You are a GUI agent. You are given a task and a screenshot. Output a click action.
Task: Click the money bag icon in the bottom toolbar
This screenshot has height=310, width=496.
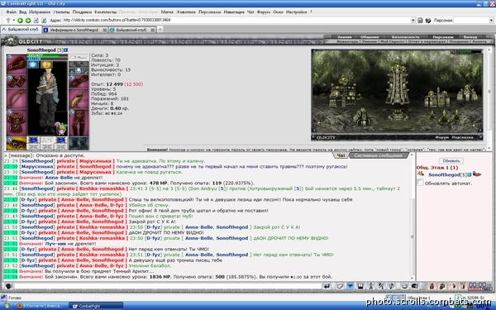(x=432, y=286)
